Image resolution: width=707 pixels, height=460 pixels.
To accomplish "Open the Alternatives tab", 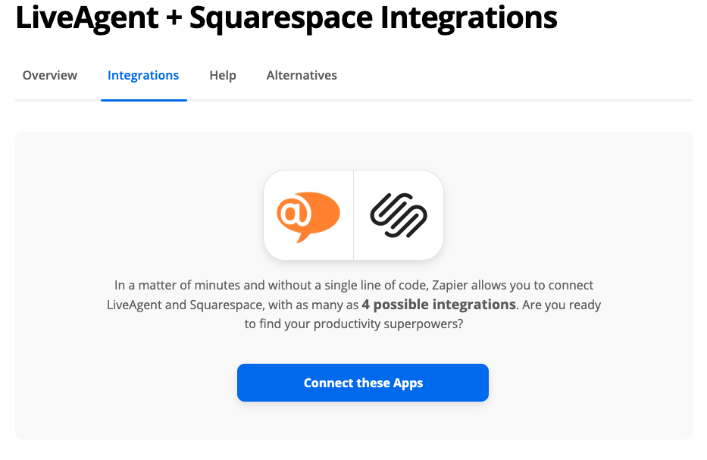I will 301,75.
